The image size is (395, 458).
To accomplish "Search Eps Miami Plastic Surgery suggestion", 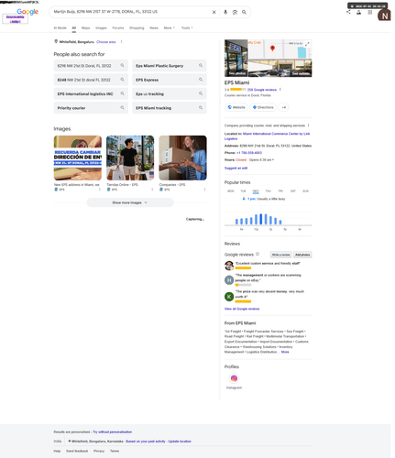I will (x=170, y=66).
